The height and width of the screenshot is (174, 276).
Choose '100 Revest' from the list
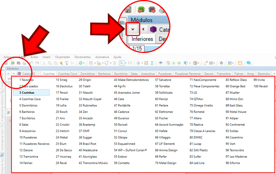261,86
